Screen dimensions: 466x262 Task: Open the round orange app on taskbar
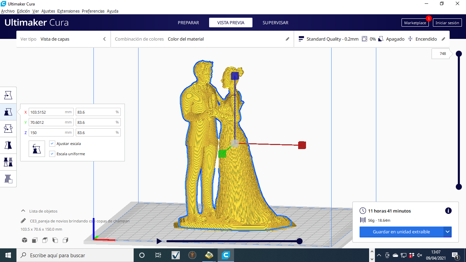192,255
